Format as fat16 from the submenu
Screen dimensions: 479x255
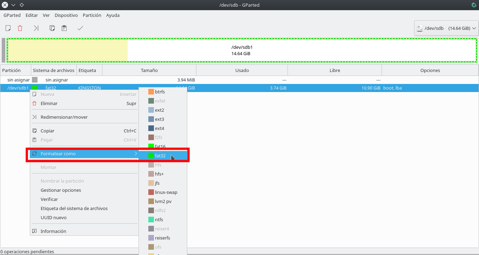[x=163, y=146]
